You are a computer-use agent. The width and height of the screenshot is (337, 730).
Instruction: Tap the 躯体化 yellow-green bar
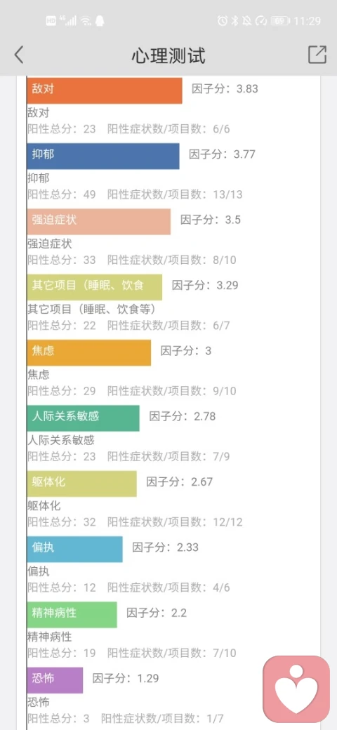click(82, 484)
